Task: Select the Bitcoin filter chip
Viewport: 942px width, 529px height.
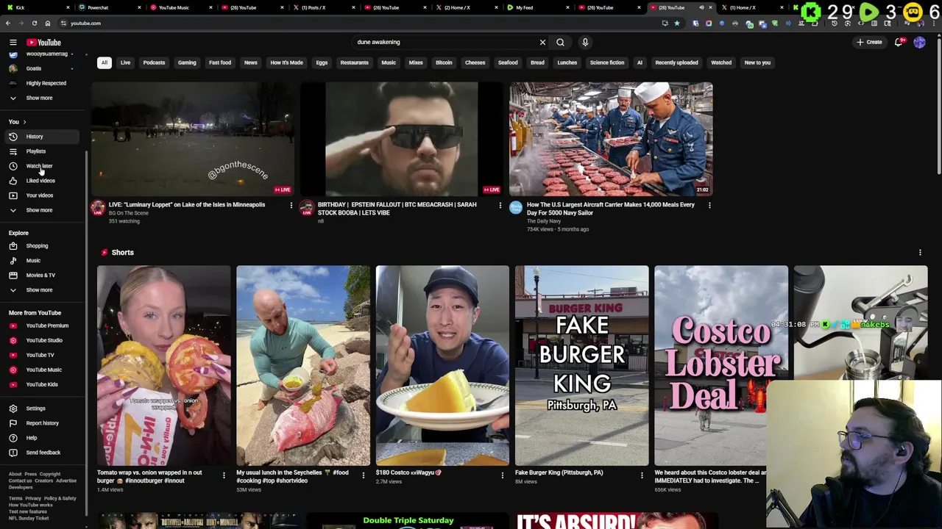Action: coord(444,62)
